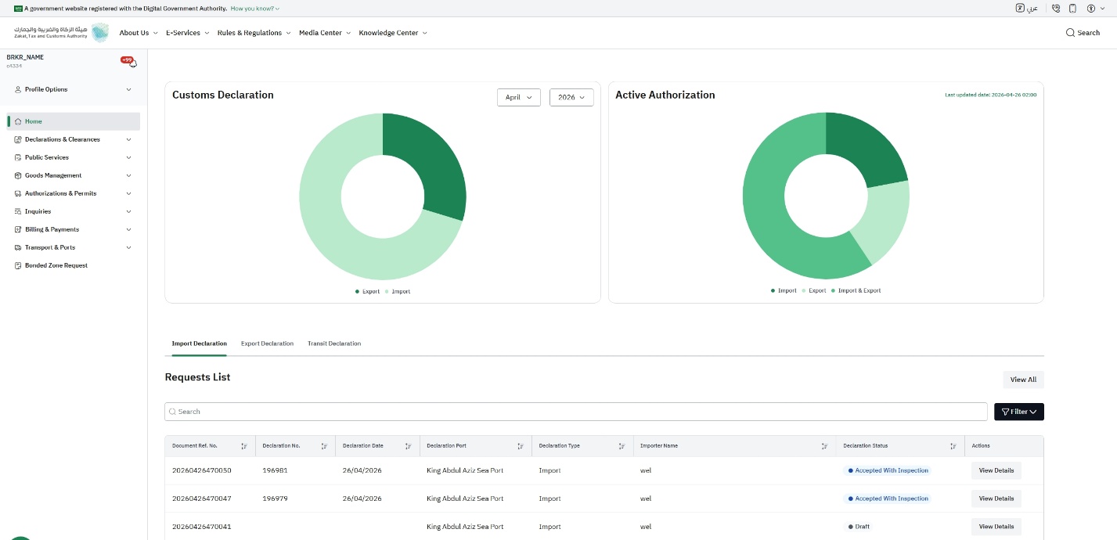Click the magnifier Search icon in the header
Image resolution: width=1117 pixels, height=540 pixels.
[1070, 33]
